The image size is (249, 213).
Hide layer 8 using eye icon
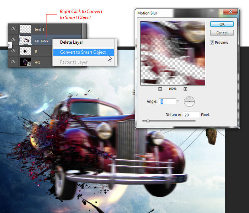pos(13,51)
